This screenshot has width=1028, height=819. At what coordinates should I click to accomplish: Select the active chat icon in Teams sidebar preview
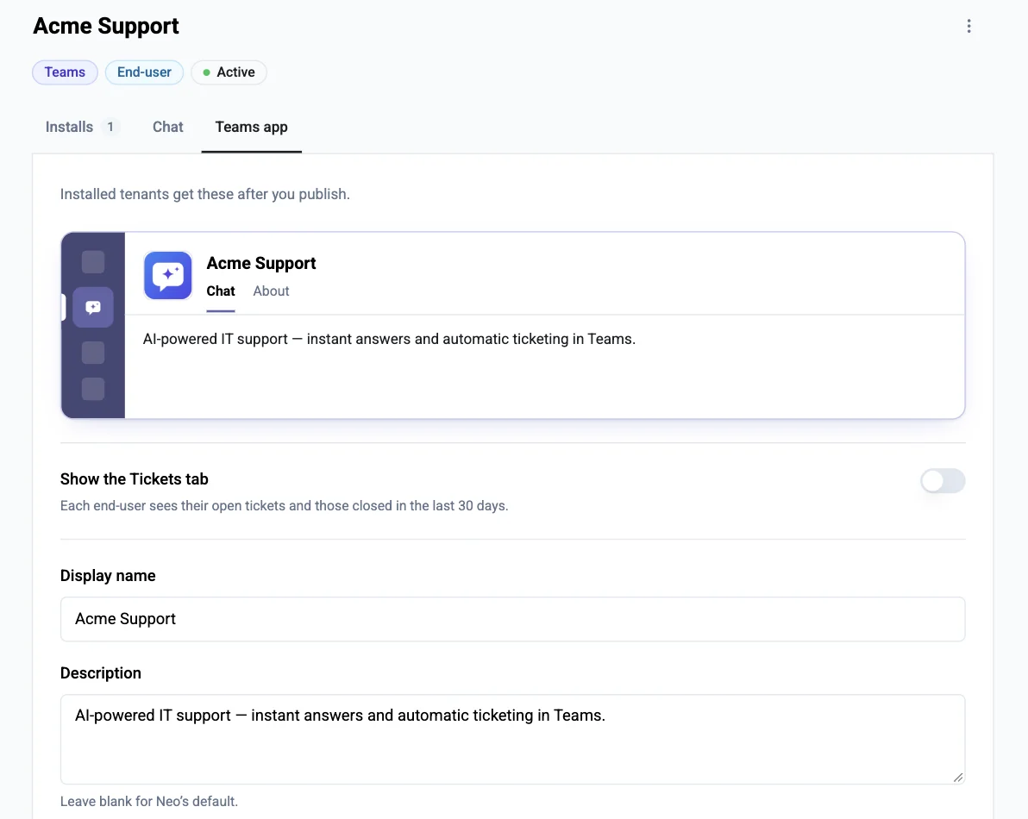coord(93,307)
